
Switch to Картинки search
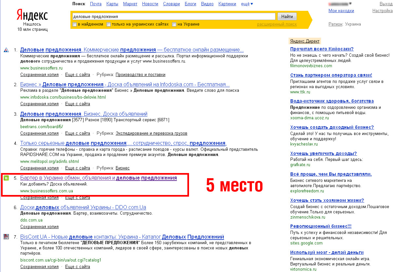pos(227,4)
